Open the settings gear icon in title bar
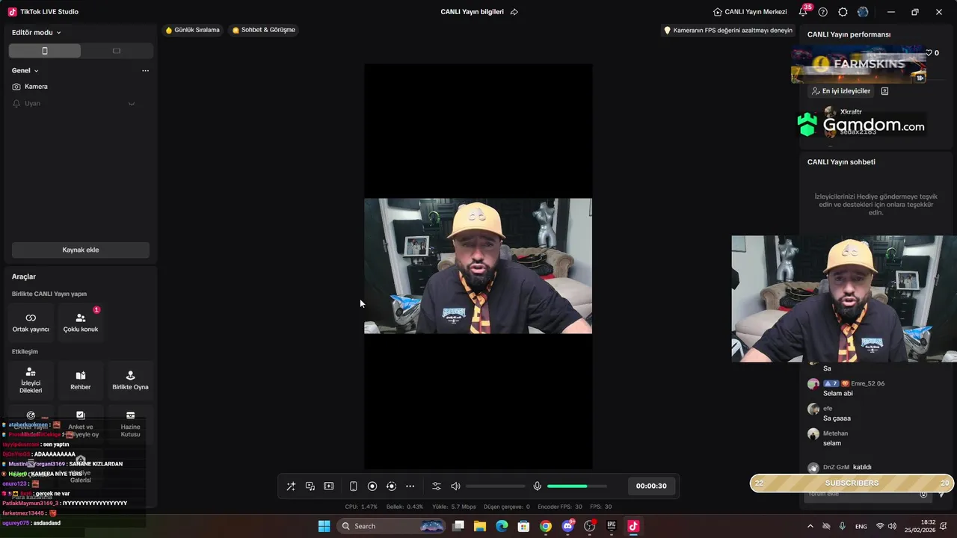The image size is (957, 538). 843,12
